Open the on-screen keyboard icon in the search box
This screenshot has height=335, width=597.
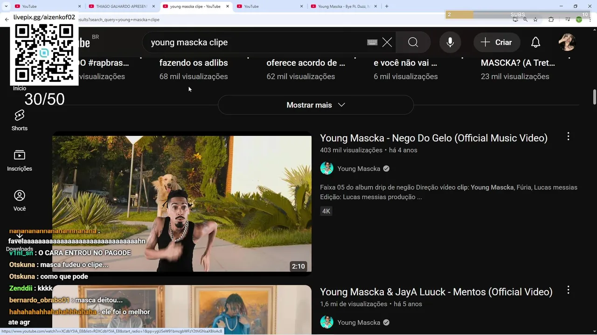(x=372, y=42)
